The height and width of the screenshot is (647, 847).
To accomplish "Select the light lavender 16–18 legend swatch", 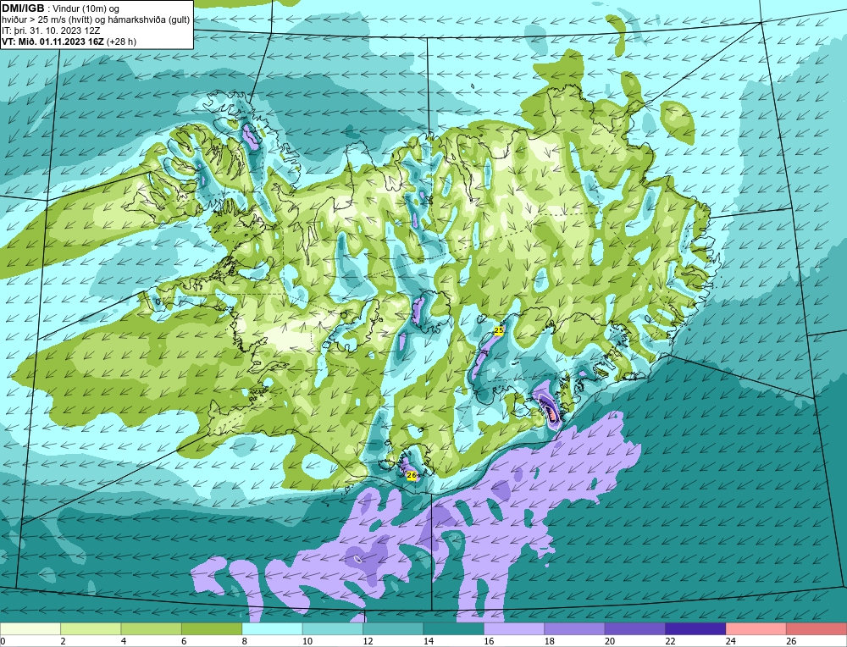I will [514, 628].
